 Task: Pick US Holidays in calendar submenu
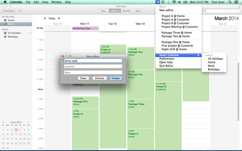point(214,59)
